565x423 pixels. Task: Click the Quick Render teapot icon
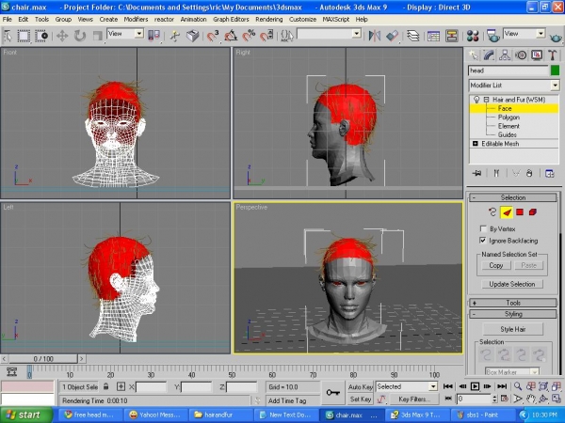coord(556,37)
